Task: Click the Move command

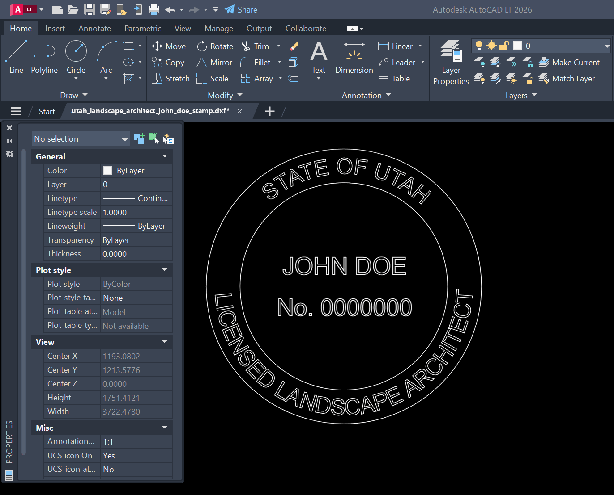Action: coord(169,46)
